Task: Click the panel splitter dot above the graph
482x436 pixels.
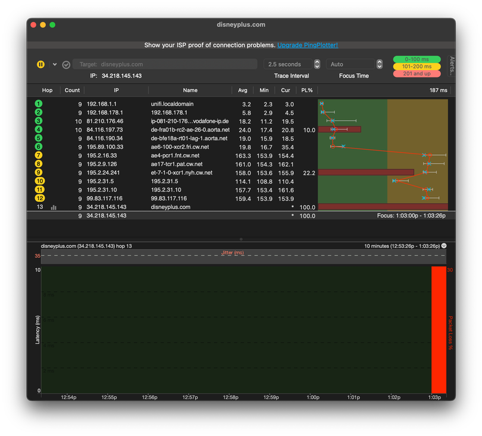Action: (x=241, y=239)
